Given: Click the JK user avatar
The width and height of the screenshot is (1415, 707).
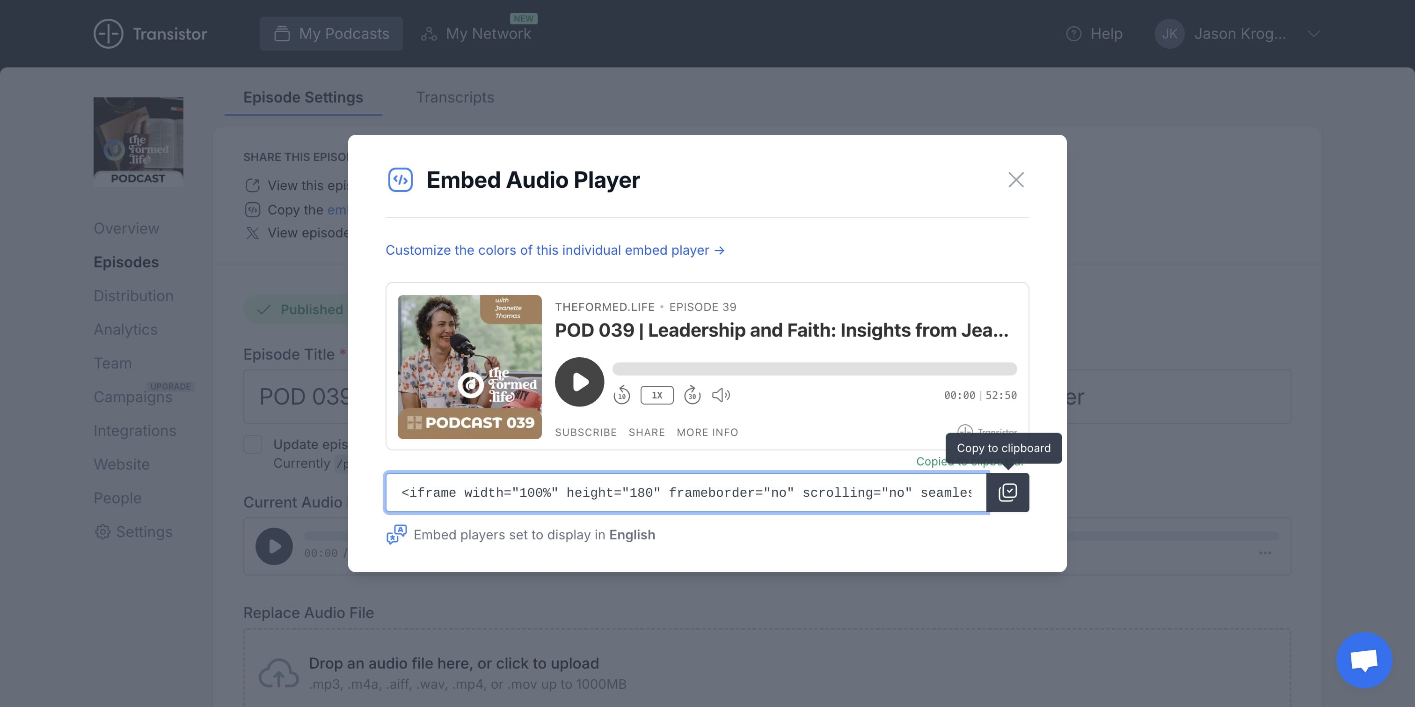Looking at the screenshot, I should pyautogui.click(x=1169, y=34).
